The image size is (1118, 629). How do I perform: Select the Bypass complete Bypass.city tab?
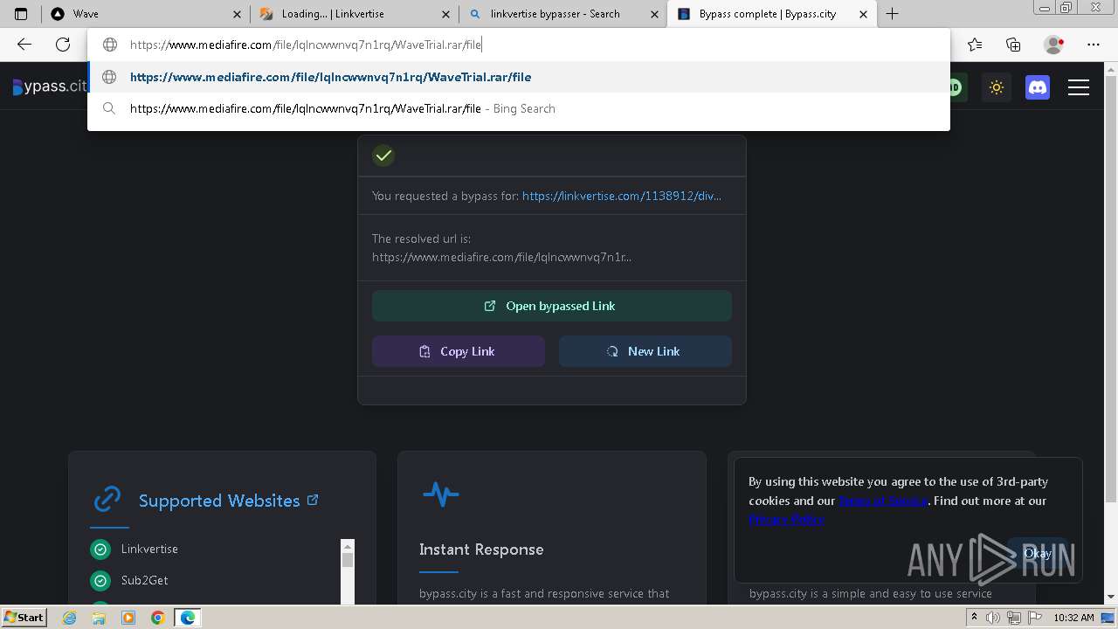[772, 14]
